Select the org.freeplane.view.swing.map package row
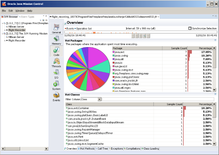Image resolution: width=219 pixels, height=155 pixels. pos(162,73)
